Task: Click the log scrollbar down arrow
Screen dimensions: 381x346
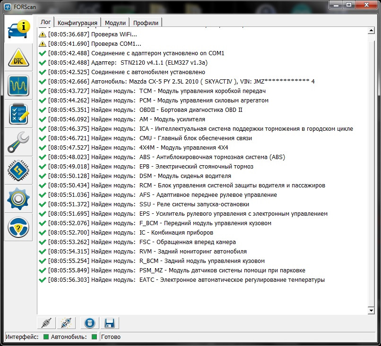Action: tap(371, 310)
